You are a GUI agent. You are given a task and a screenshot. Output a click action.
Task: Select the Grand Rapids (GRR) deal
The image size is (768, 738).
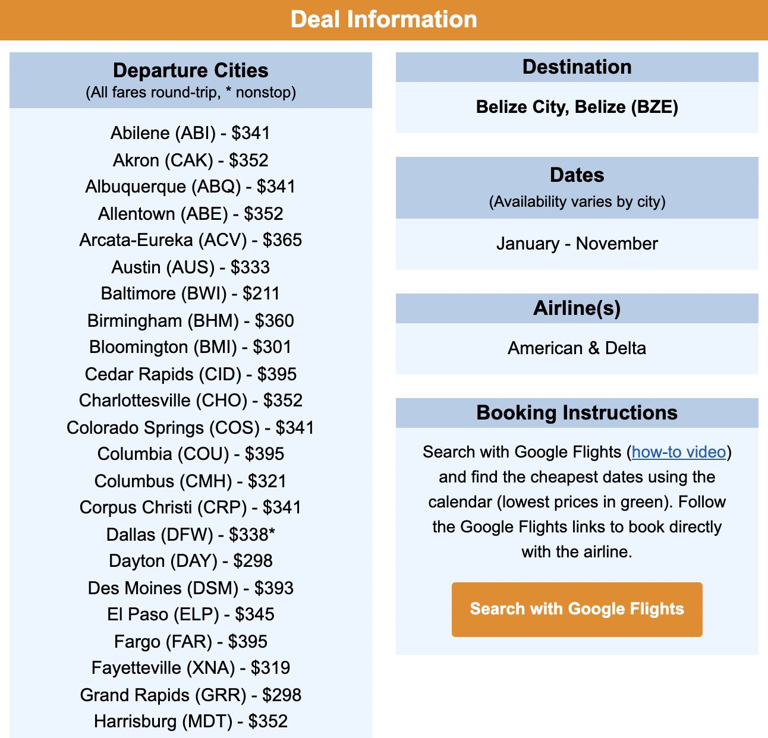tap(191, 695)
